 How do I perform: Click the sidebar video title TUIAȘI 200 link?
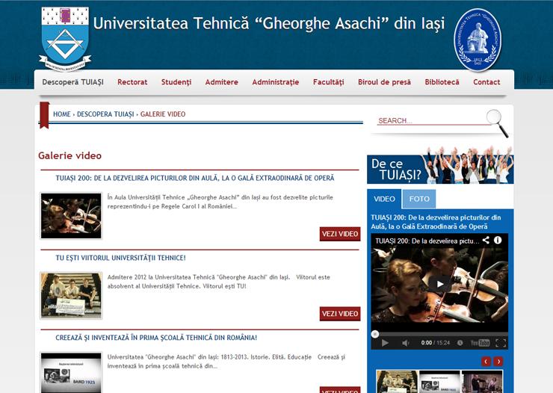[x=436, y=222]
